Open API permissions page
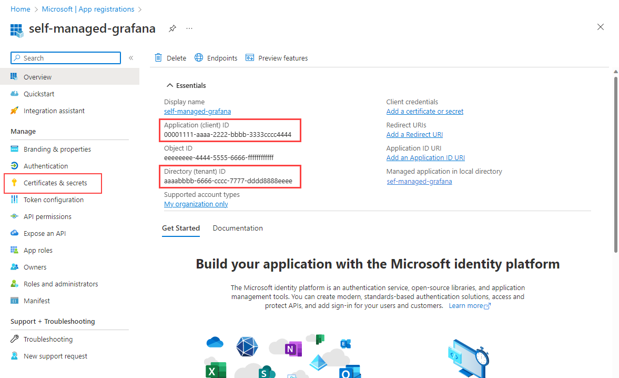Screen dimensions: 619x378 pos(47,216)
